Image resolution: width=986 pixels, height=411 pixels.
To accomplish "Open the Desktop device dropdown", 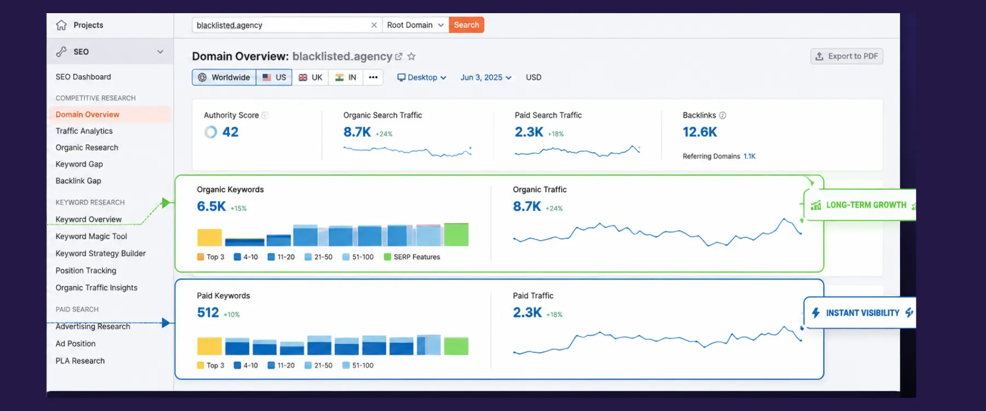I will (x=422, y=77).
